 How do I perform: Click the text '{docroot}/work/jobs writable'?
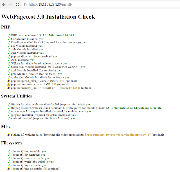point(30,162)
